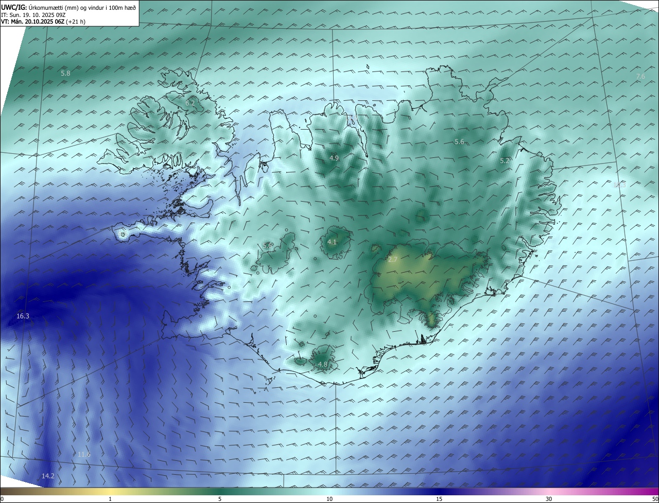Click the colour scale tick label 5

click(x=220, y=499)
